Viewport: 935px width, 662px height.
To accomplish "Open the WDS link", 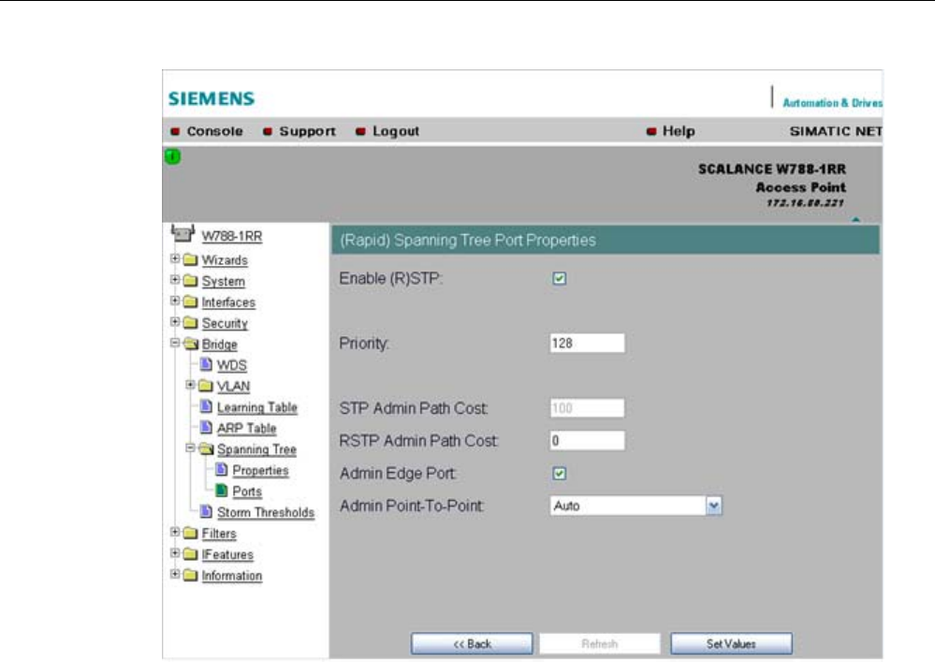I will click(x=231, y=365).
